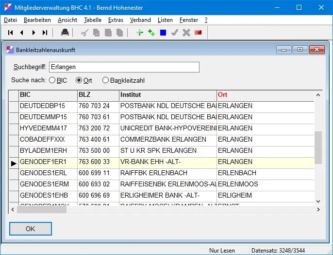Viewport: 333px width, 255px height.
Task: Select the Bankleitzahl search radio button
Action: 105,80
